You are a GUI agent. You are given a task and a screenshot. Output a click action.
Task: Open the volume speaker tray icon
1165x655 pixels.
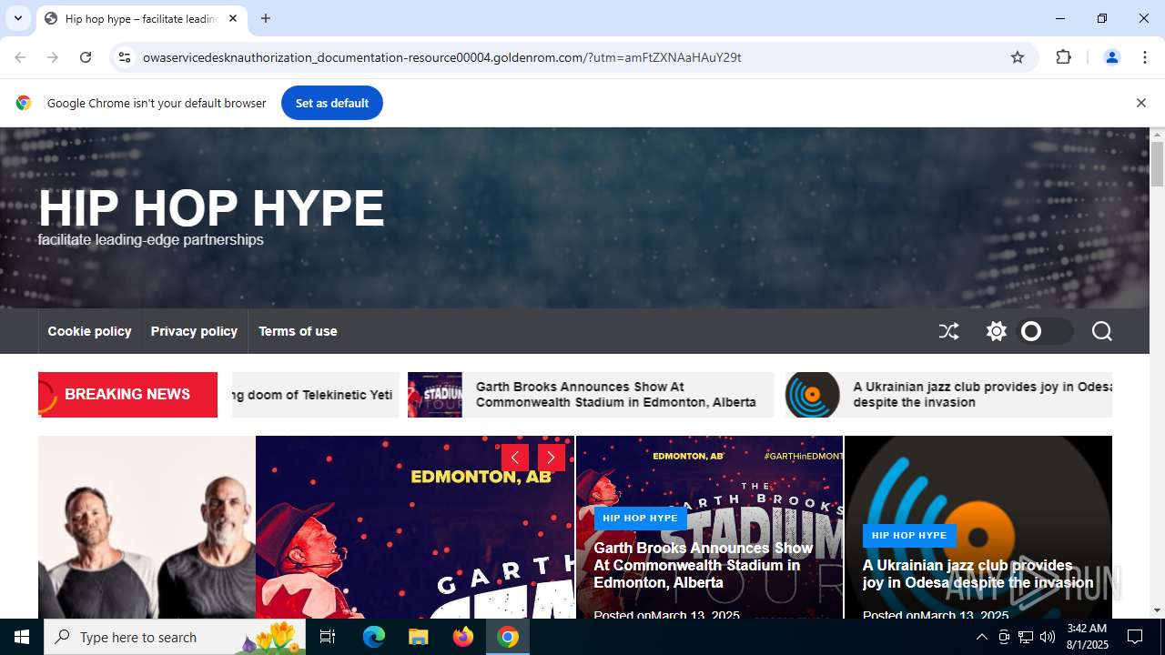tap(1048, 637)
